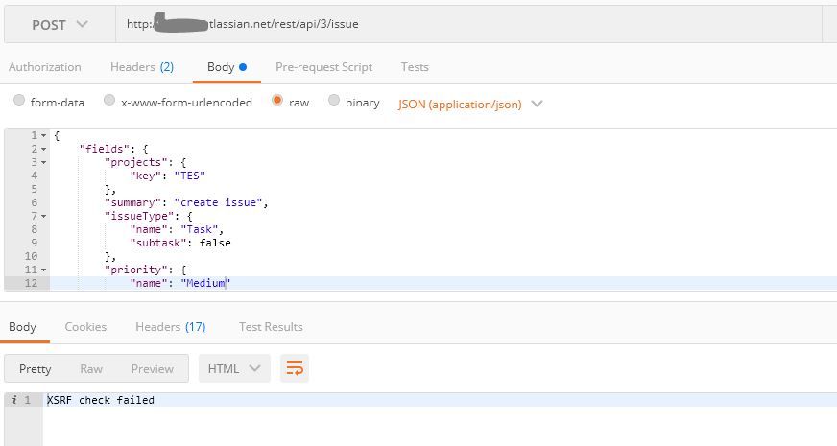This screenshot has width=837, height=446.
Task: Select the binary radio button
Action: (334, 101)
